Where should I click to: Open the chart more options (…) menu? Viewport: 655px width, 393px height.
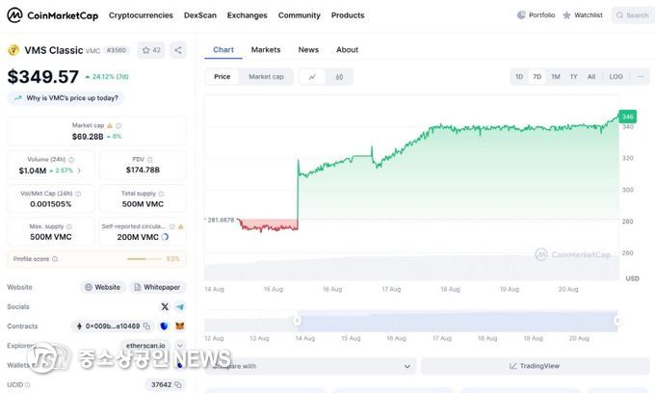(x=641, y=77)
